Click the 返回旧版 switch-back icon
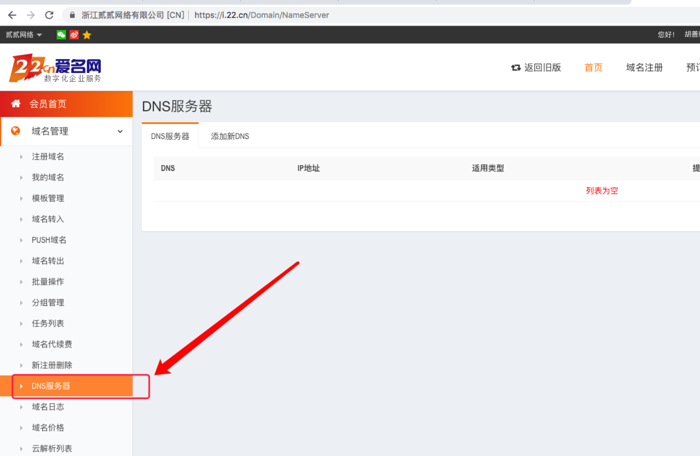 [x=516, y=67]
